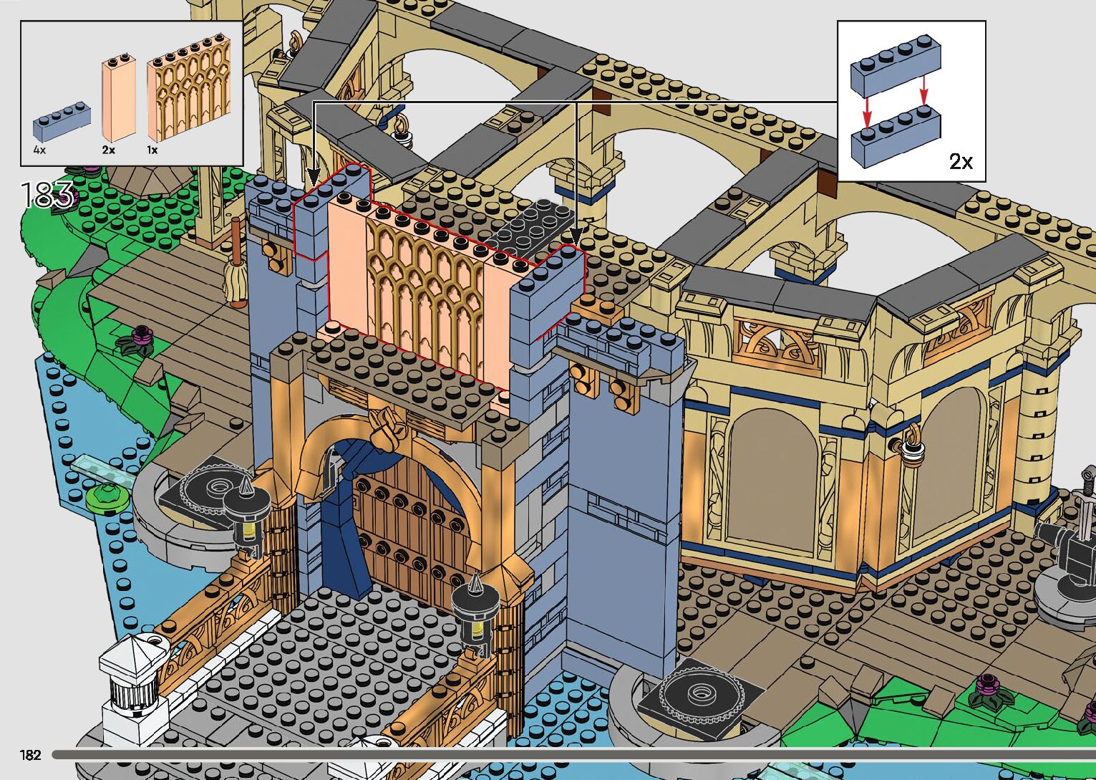The image size is (1096, 780).
Task: Click the blue-gray 1x4 brick in parts list
Action: [62, 125]
